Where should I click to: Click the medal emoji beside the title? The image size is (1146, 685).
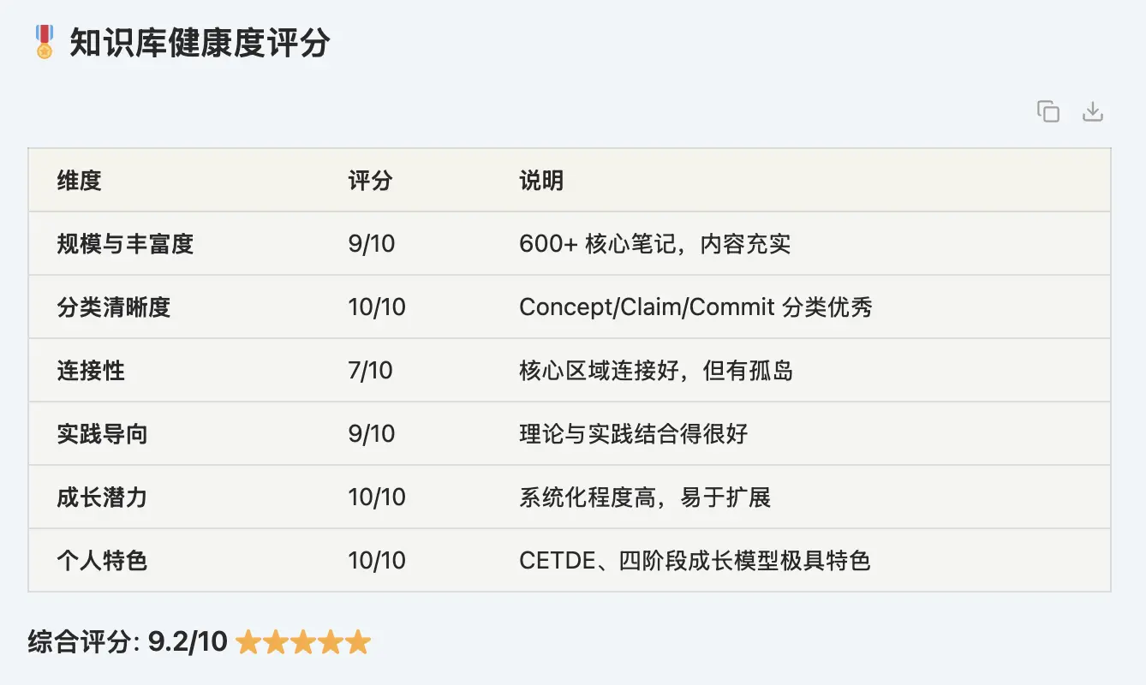[x=45, y=42]
